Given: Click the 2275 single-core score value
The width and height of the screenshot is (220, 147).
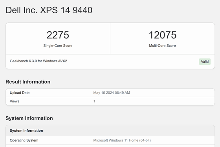Looking at the screenshot, I should [58, 35].
